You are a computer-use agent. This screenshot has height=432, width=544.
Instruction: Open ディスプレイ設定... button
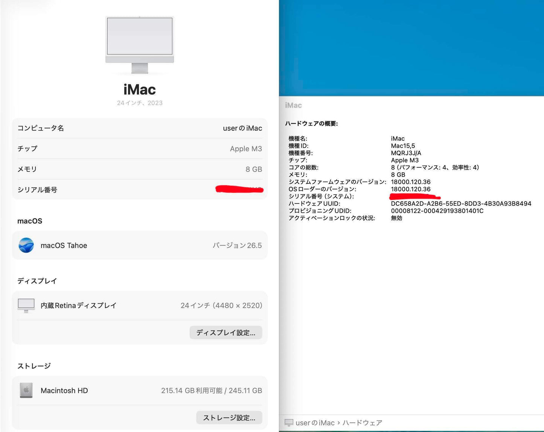click(x=226, y=332)
